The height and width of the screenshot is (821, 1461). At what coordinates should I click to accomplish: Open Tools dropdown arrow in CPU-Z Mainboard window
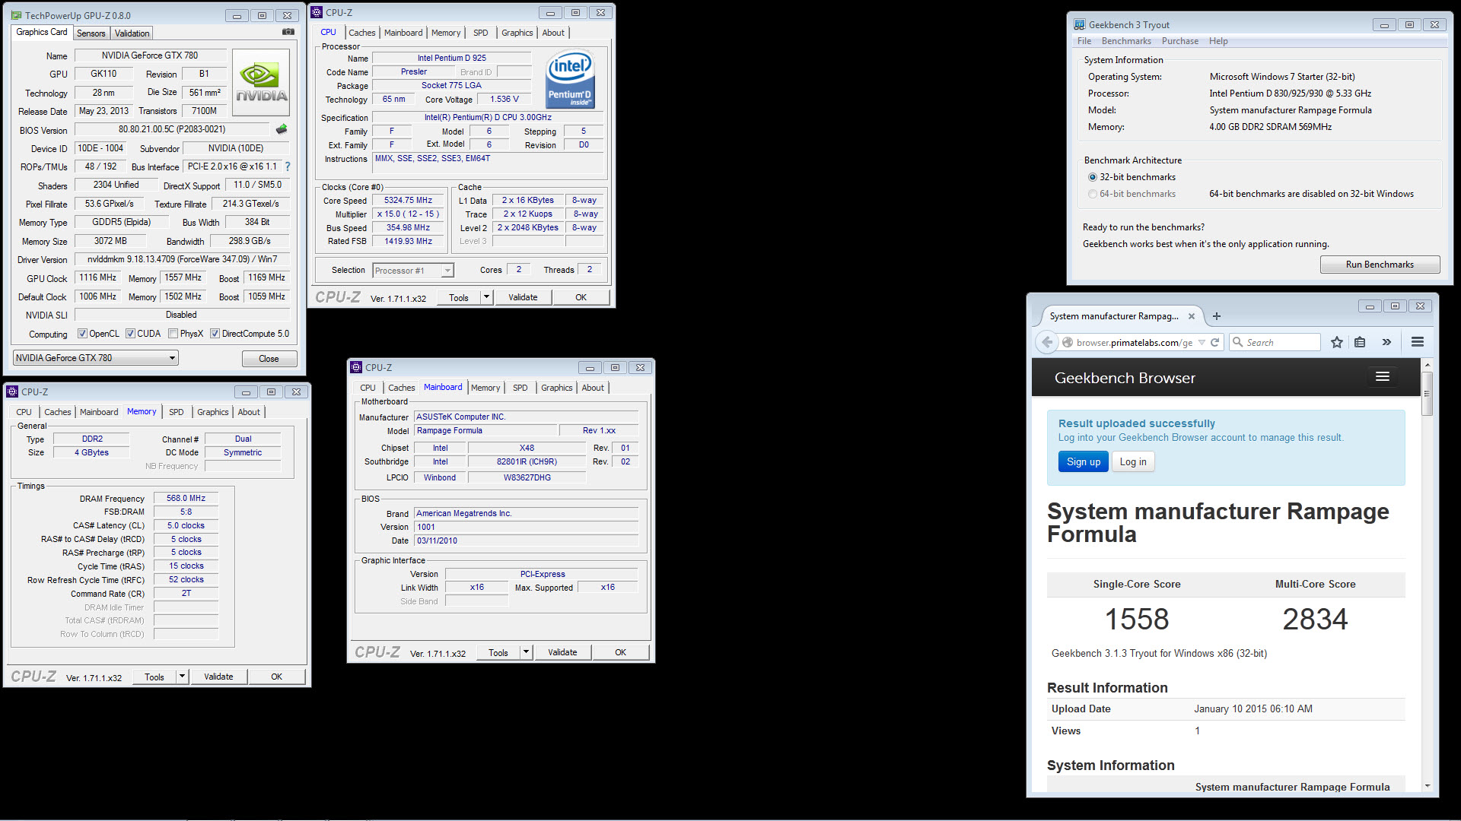click(x=526, y=652)
